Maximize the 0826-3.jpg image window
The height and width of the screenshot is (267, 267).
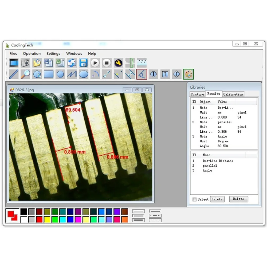[137, 90]
